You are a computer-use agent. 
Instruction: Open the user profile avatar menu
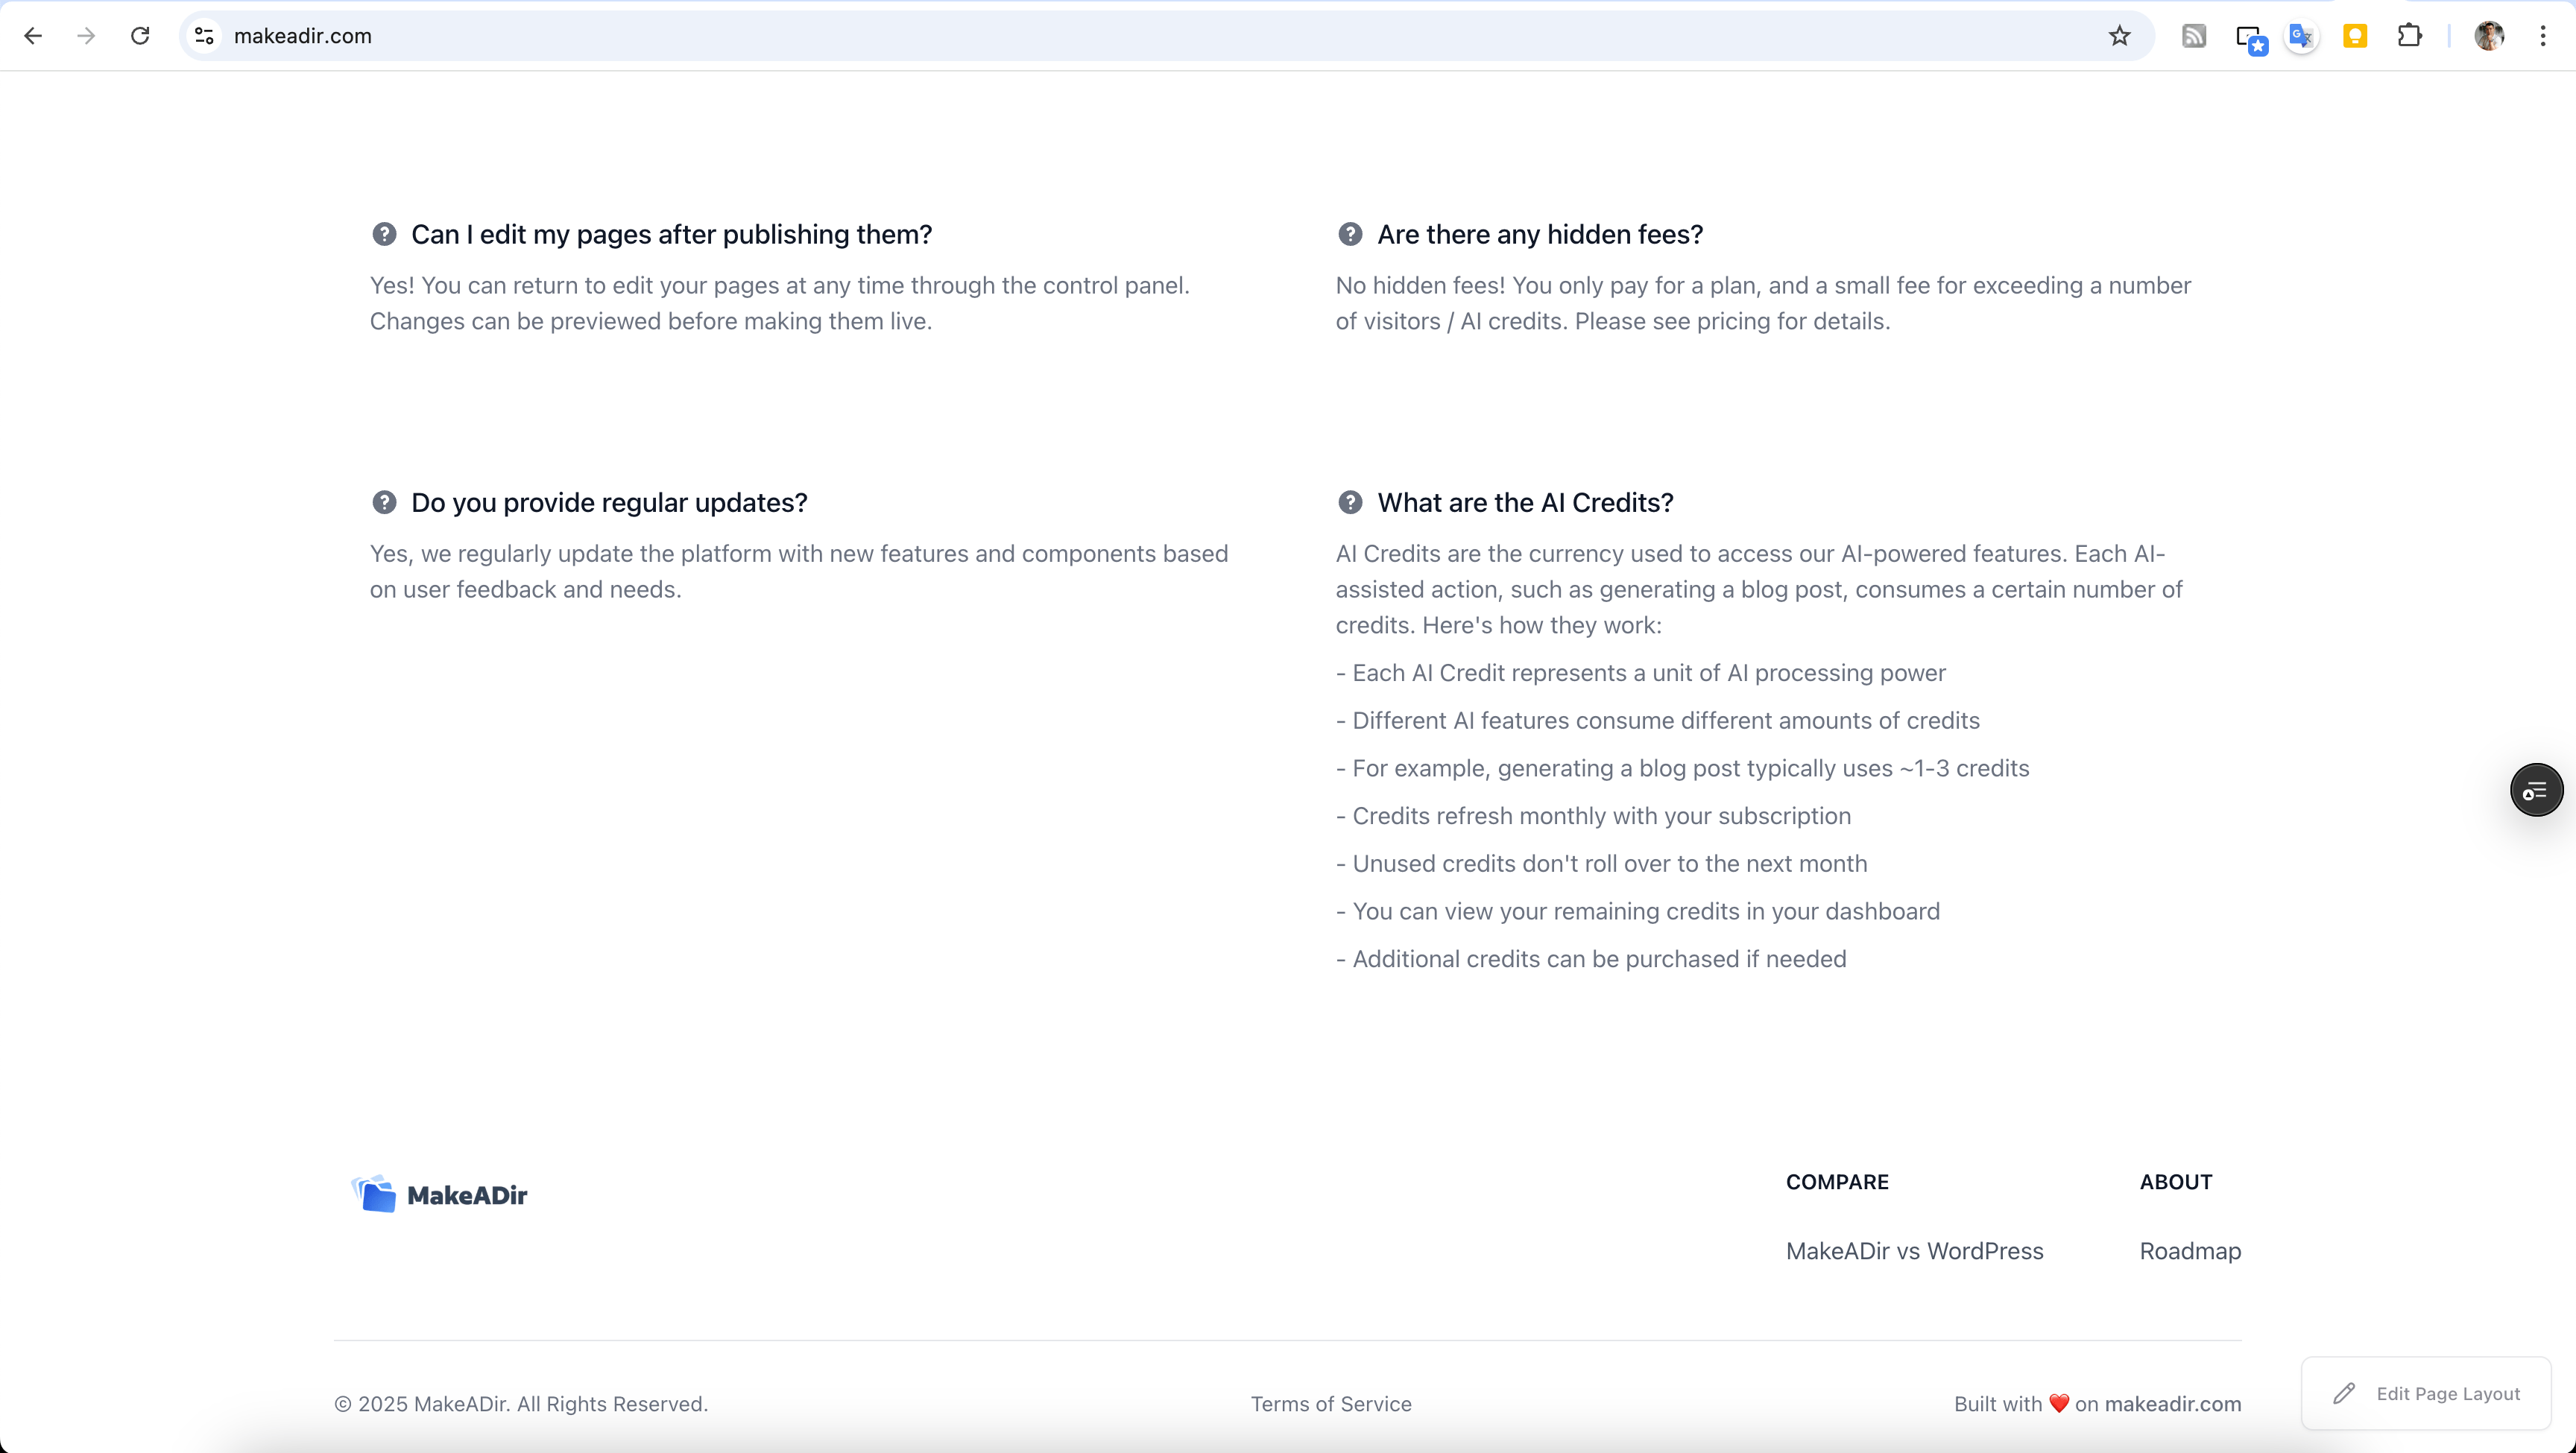tap(2488, 36)
